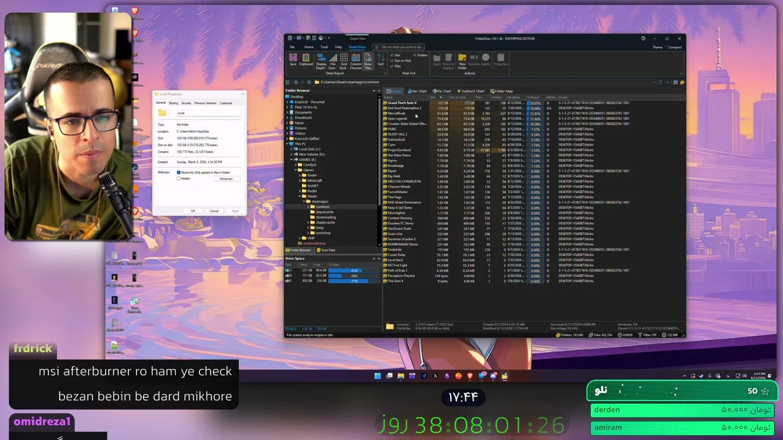Click the Advanced button in Local Properties
783x440 pixels.
(x=226, y=178)
